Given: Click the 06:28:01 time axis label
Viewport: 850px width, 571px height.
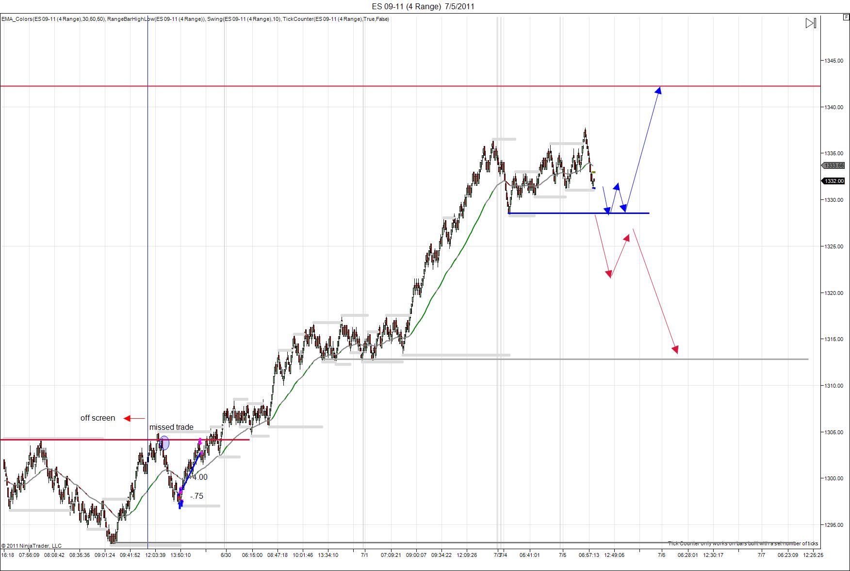Looking at the screenshot, I should (688, 555).
